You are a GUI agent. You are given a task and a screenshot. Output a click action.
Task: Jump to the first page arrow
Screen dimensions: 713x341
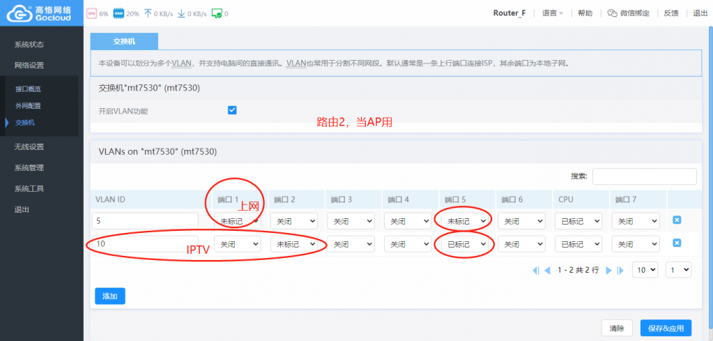click(x=536, y=270)
